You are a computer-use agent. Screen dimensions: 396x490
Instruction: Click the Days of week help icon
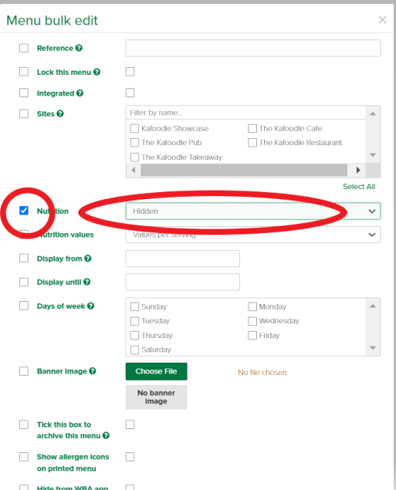[x=90, y=306]
